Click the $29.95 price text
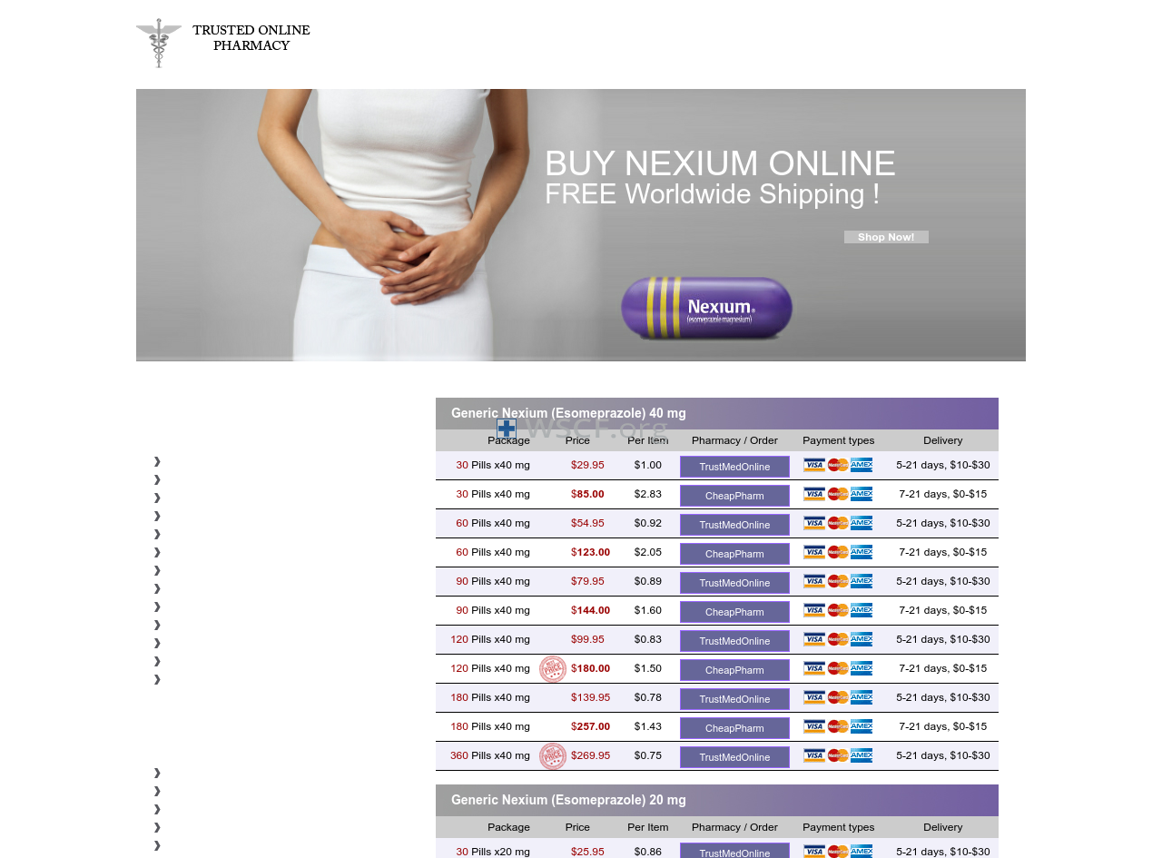 pyautogui.click(x=587, y=465)
